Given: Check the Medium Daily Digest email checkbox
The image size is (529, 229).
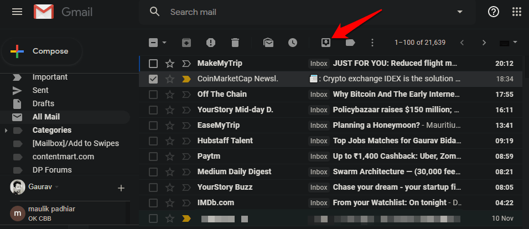Looking at the screenshot, I should (x=153, y=172).
